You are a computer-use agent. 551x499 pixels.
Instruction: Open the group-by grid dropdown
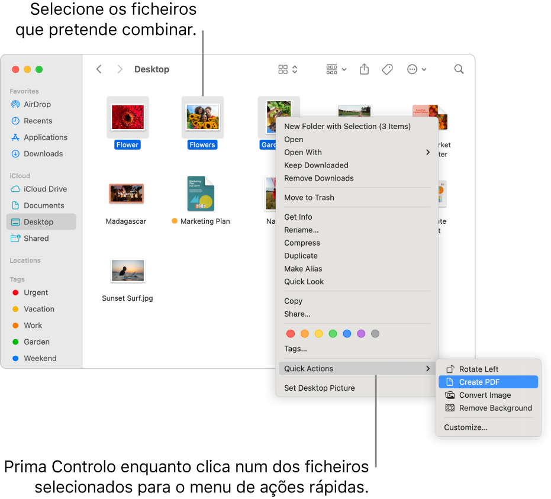click(336, 69)
